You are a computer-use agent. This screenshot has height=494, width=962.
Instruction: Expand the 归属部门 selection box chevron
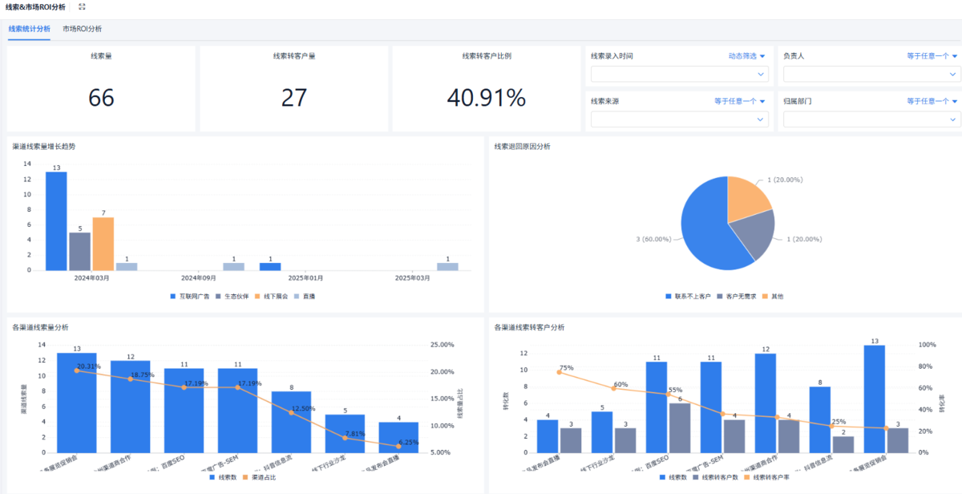click(952, 119)
